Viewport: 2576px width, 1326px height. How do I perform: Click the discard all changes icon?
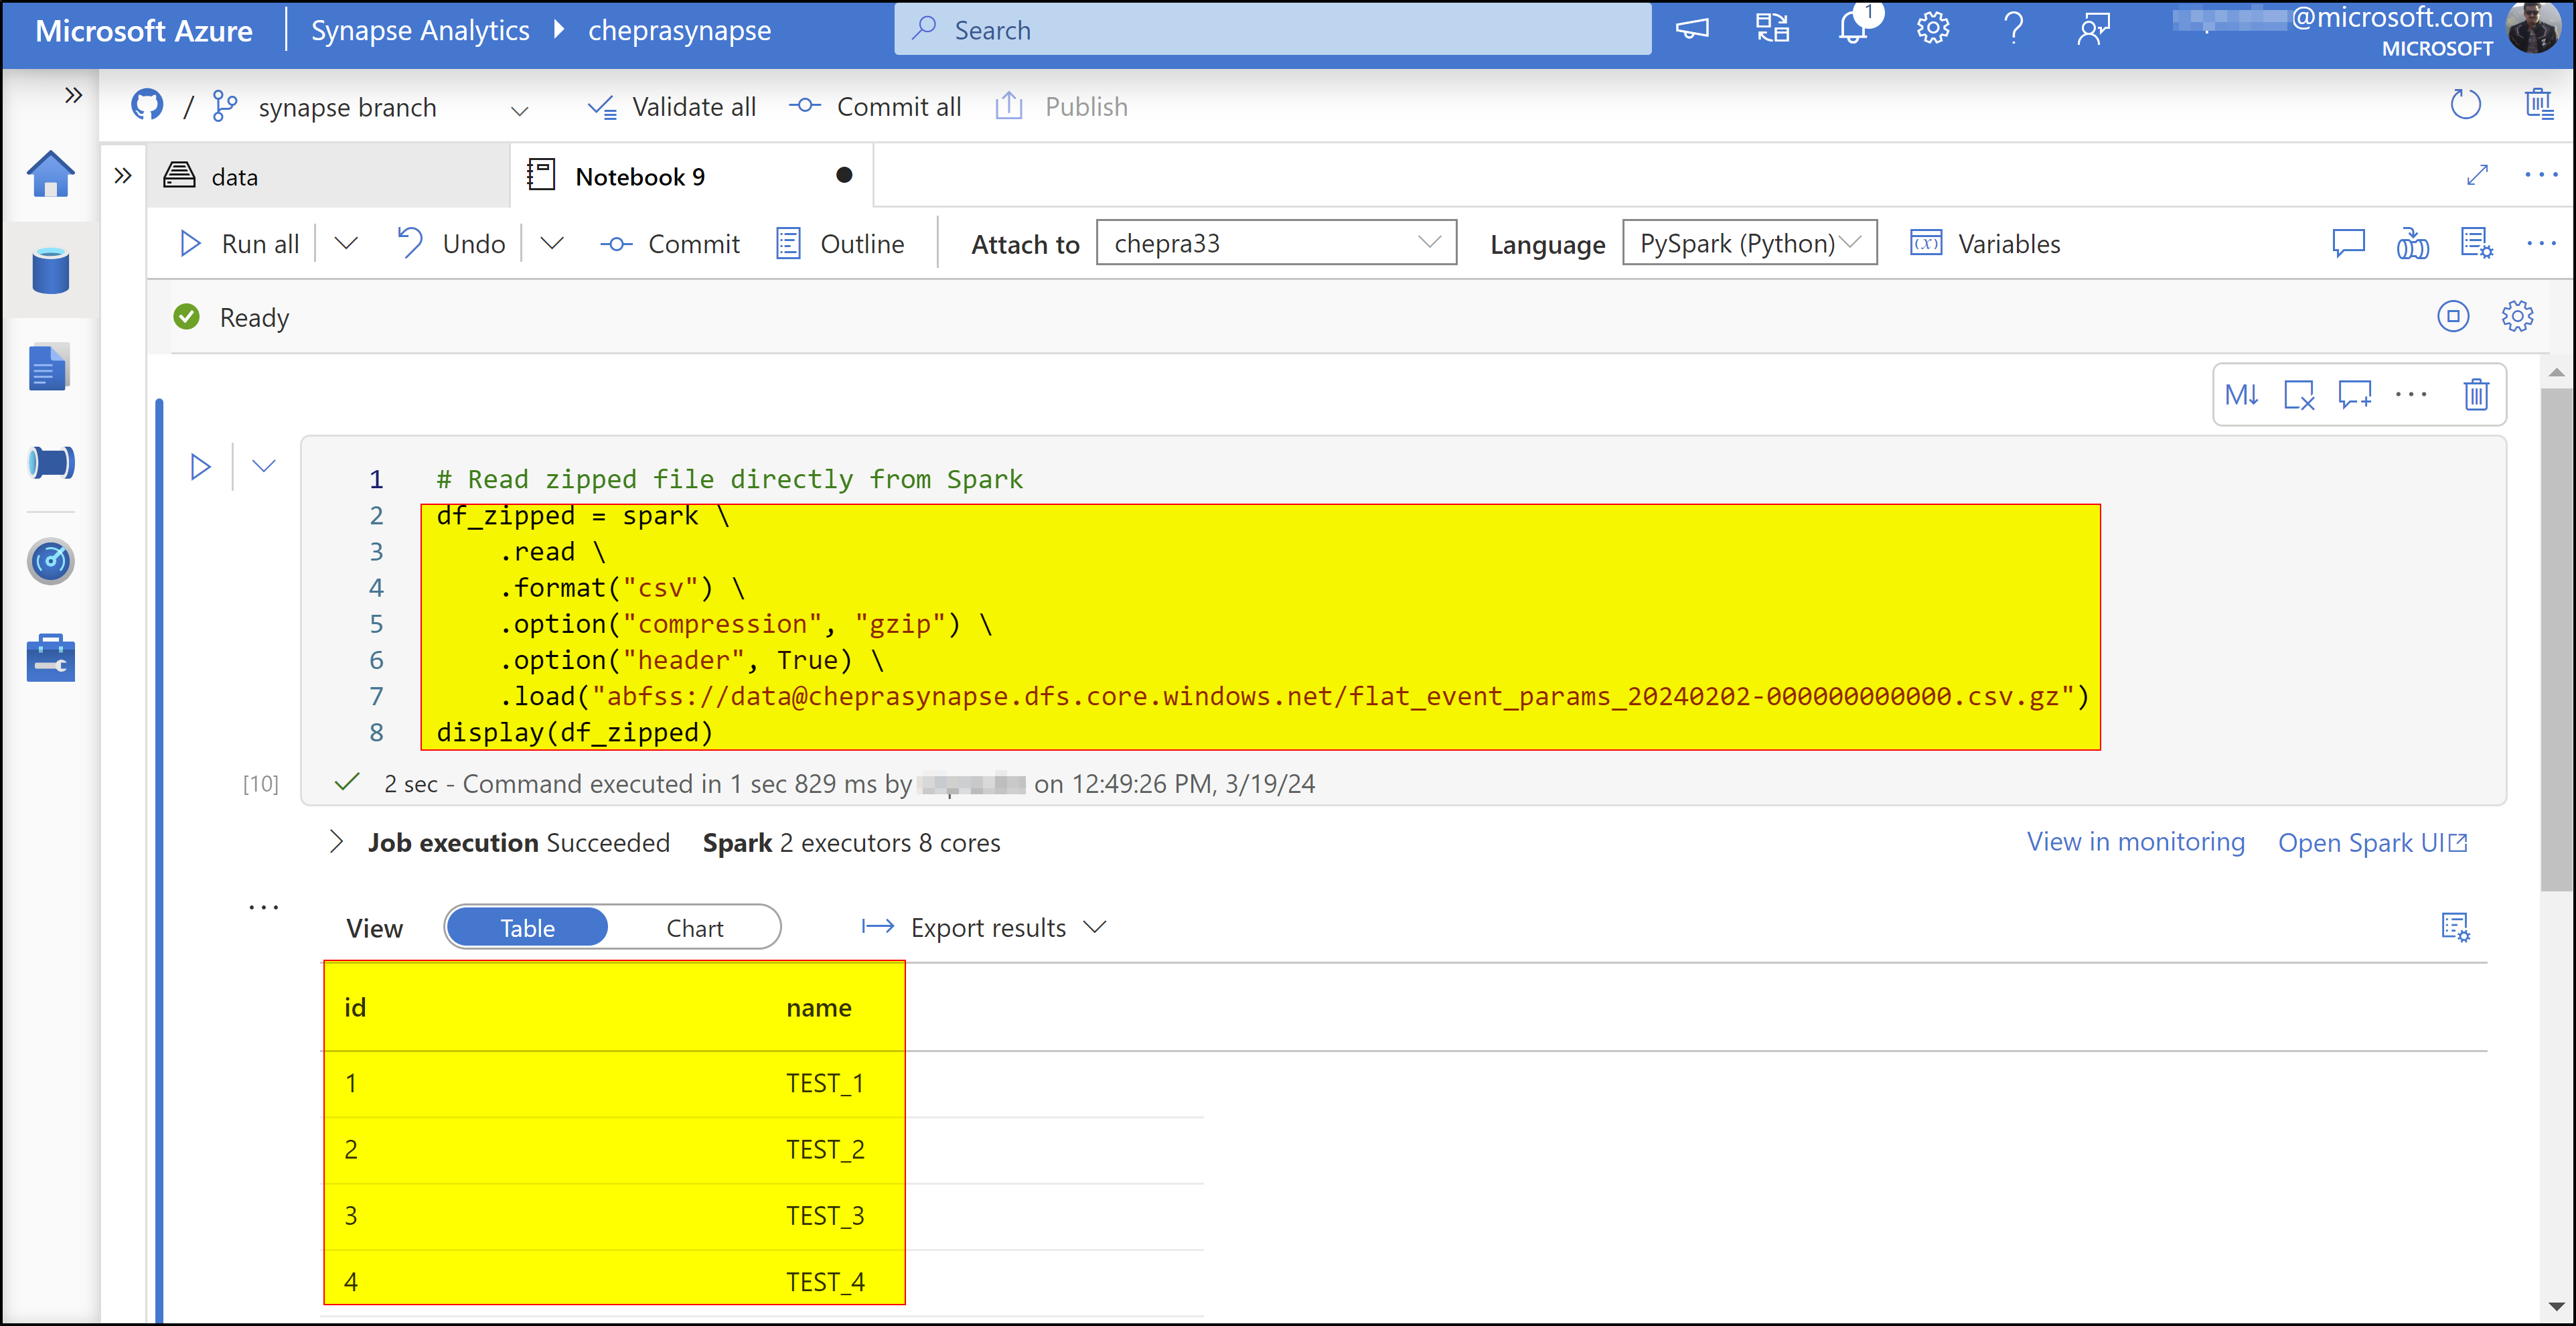pyautogui.click(x=2539, y=104)
